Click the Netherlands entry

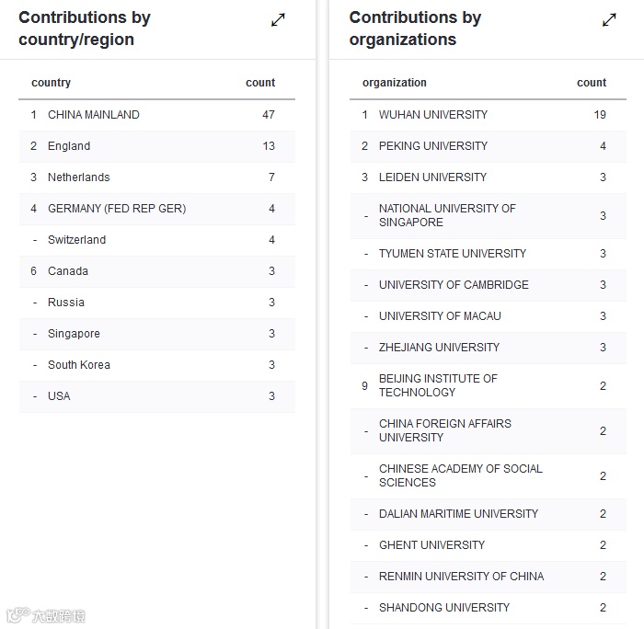point(78,177)
